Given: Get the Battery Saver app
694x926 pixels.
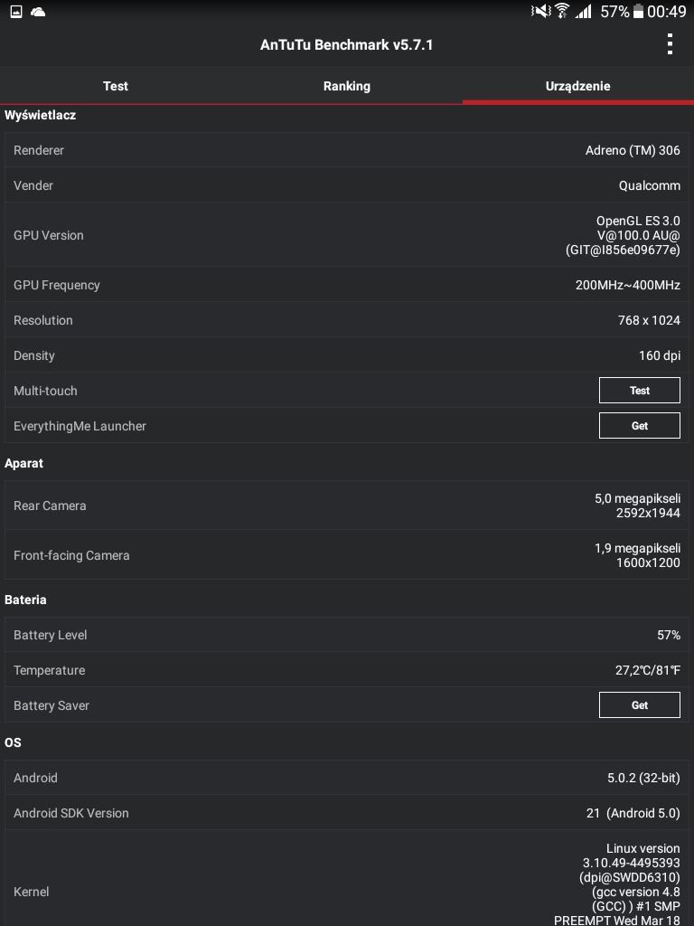Looking at the screenshot, I should pos(640,705).
